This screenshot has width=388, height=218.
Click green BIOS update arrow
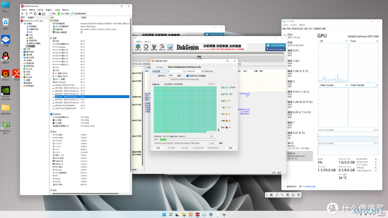(59, 14)
